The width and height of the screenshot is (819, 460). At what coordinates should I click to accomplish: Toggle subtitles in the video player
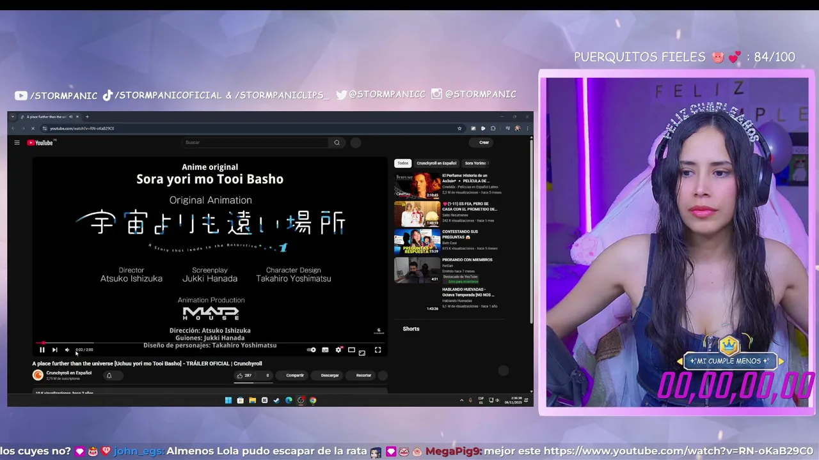coord(325,349)
